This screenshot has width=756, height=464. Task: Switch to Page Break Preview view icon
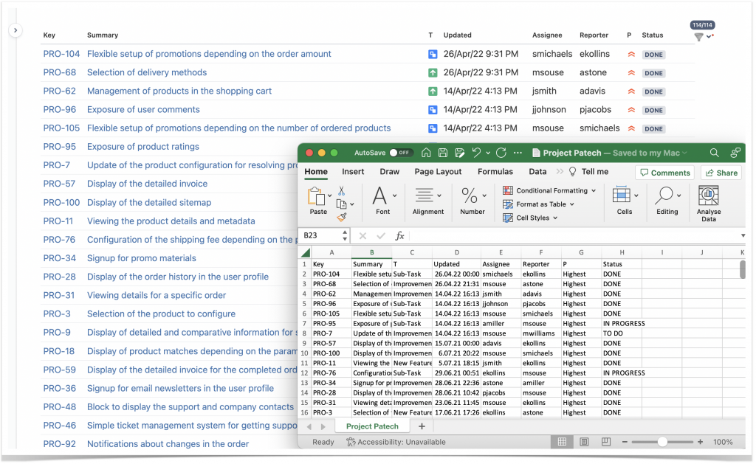click(606, 441)
